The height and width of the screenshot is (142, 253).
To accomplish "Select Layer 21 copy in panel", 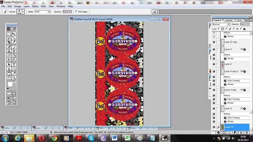I will [235, 42].
